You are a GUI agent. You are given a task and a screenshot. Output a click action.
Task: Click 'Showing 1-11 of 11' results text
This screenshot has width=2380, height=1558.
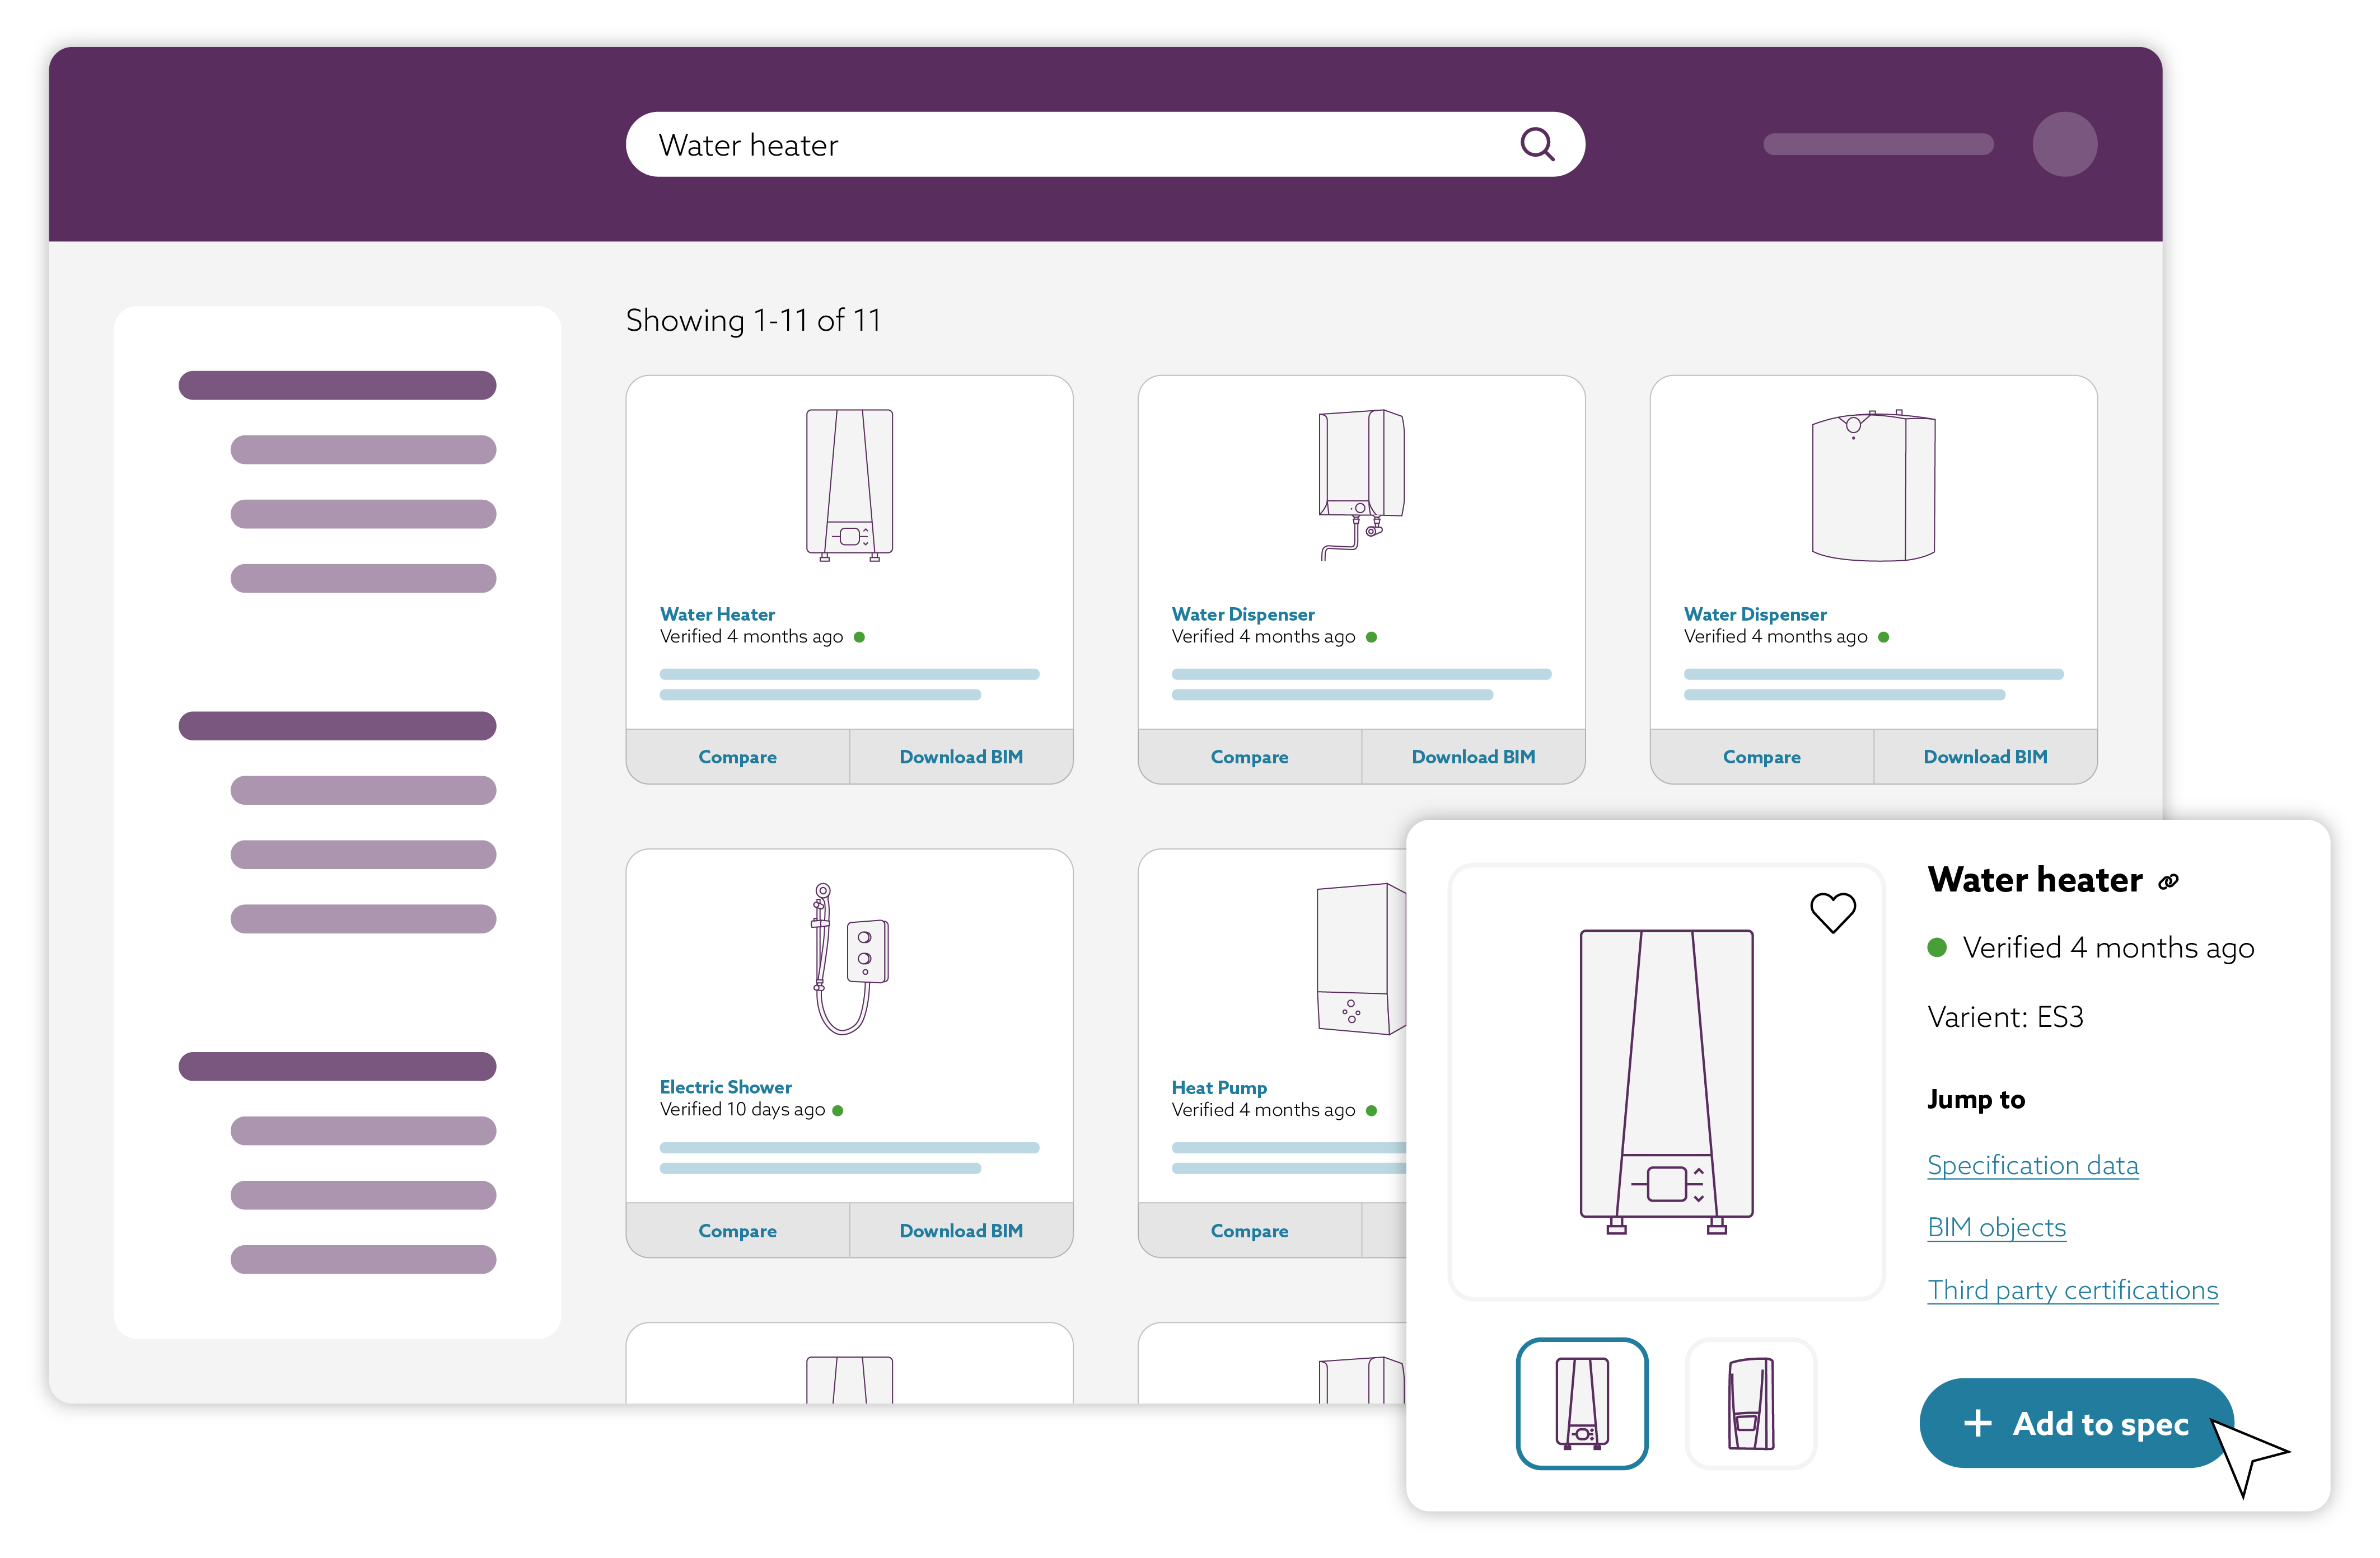tap(753, 320)
